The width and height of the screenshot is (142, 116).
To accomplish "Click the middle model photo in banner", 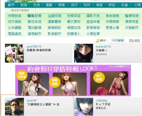I will coord(70,84).
